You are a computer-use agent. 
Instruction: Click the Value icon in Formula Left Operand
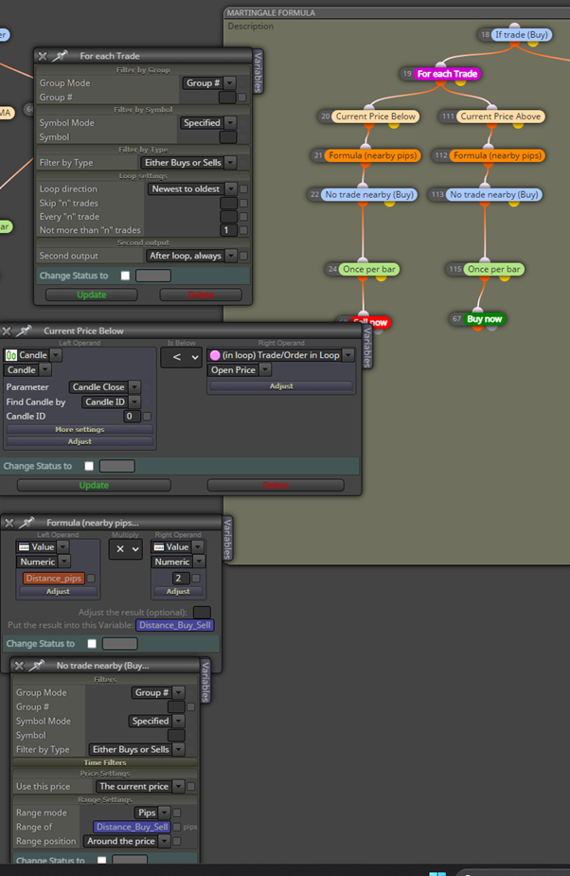tap(24, 547)
